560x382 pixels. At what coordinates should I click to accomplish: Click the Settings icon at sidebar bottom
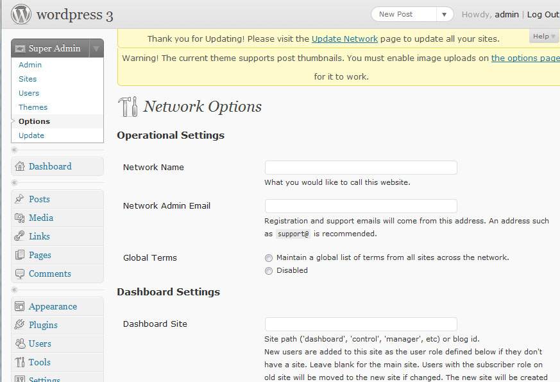[x=20, y=379]
